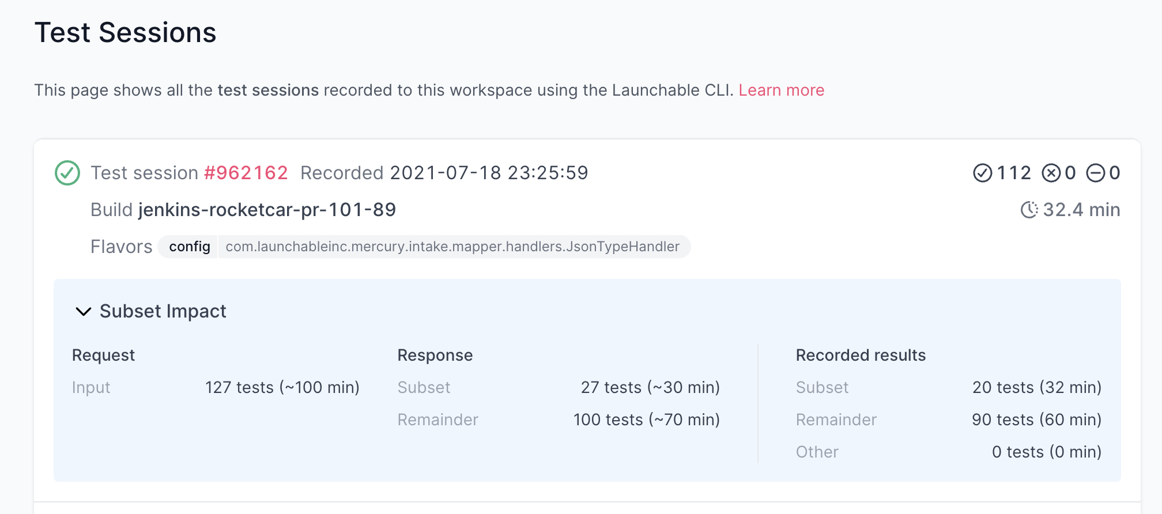Open the Learn more link
This screenshot has height=514, width=1162.
(x=782, y=90)
